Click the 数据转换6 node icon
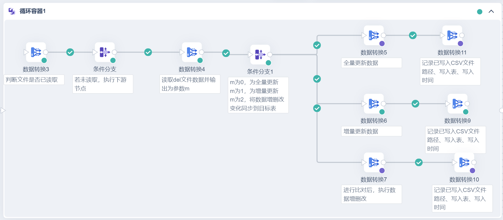 point(374,104)
